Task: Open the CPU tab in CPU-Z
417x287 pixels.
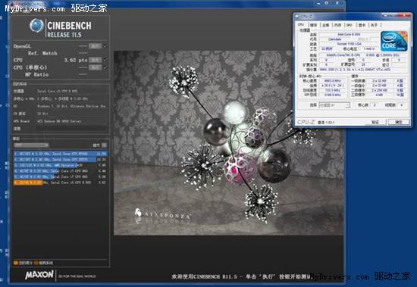Action: pos(301,25)
